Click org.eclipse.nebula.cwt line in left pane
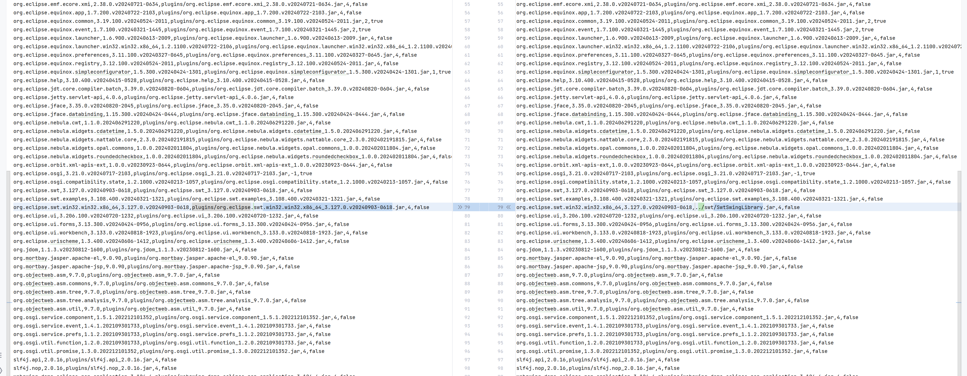967x376 pixels. pos(172,123)
